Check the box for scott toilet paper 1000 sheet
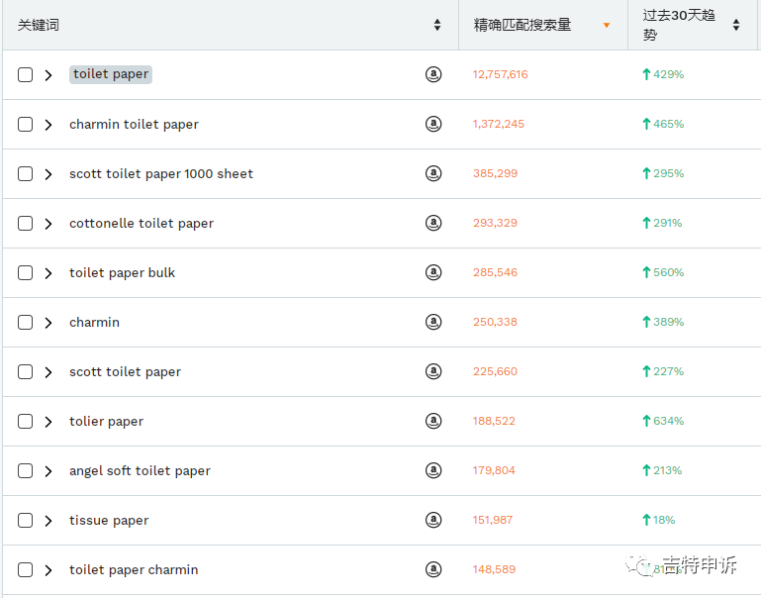Viewport: 761px width, 598px height. pos(26,174)
